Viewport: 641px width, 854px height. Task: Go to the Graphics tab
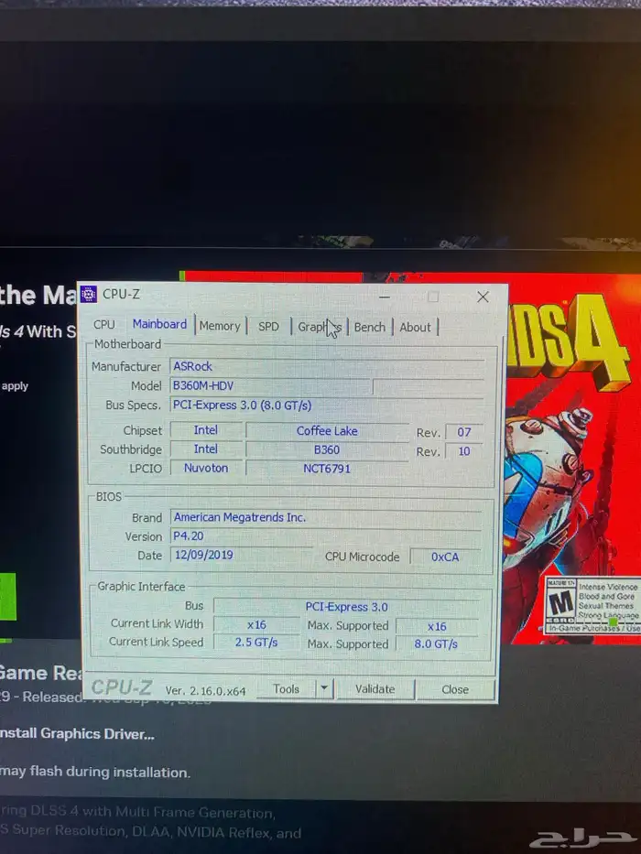coord(319,327)
